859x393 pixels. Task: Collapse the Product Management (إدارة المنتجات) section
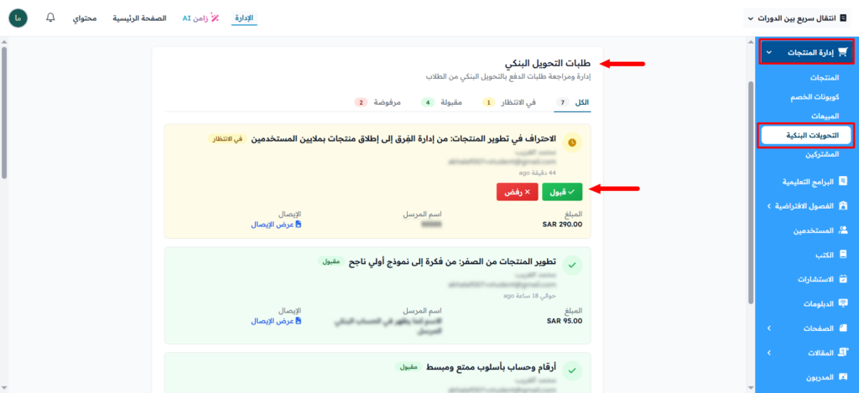click(x=769, y=52)
